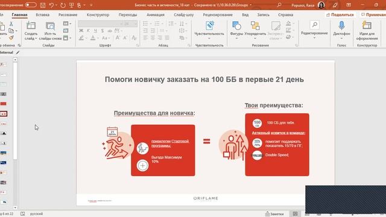Open the Чувствительность sensitivity button
Viewport: 386px width, 217px height.
[209, 31]
